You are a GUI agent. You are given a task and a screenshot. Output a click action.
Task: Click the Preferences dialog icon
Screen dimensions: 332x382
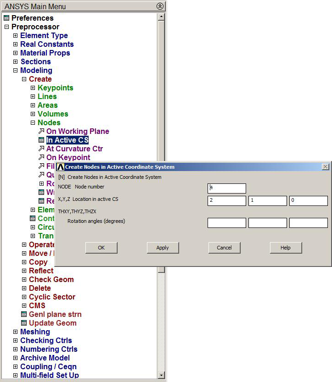[x=6, y=18]
